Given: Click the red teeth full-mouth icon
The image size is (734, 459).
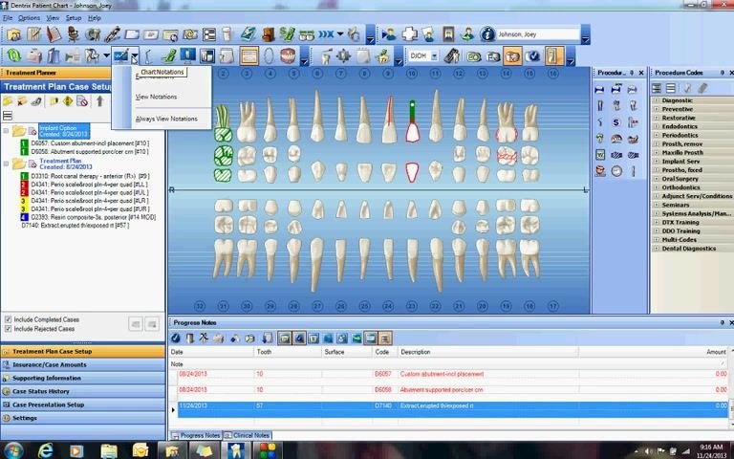Looking at the screenshot, I should [x=288, y=55].
